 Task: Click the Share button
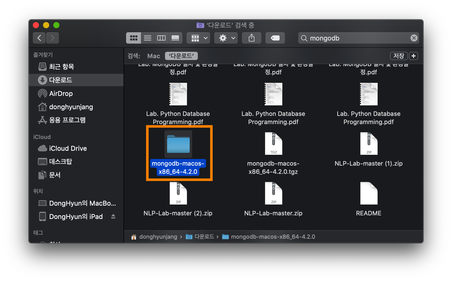coord(252,38)
